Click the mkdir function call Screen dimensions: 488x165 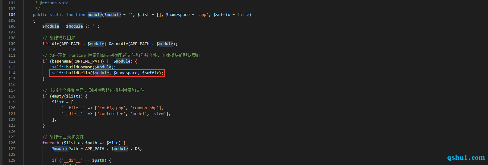(122, 44)
